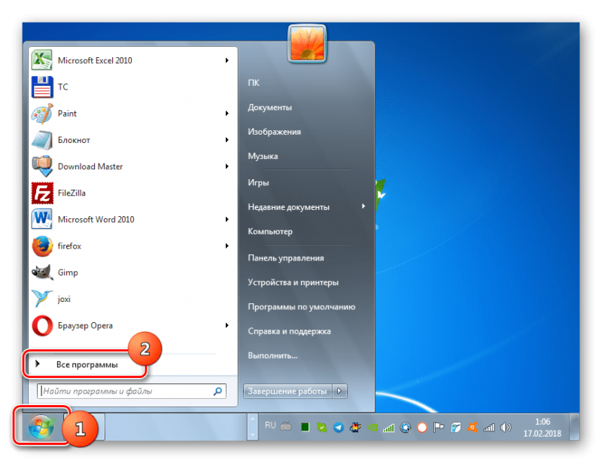Open Download Master program

pos(132,166)
